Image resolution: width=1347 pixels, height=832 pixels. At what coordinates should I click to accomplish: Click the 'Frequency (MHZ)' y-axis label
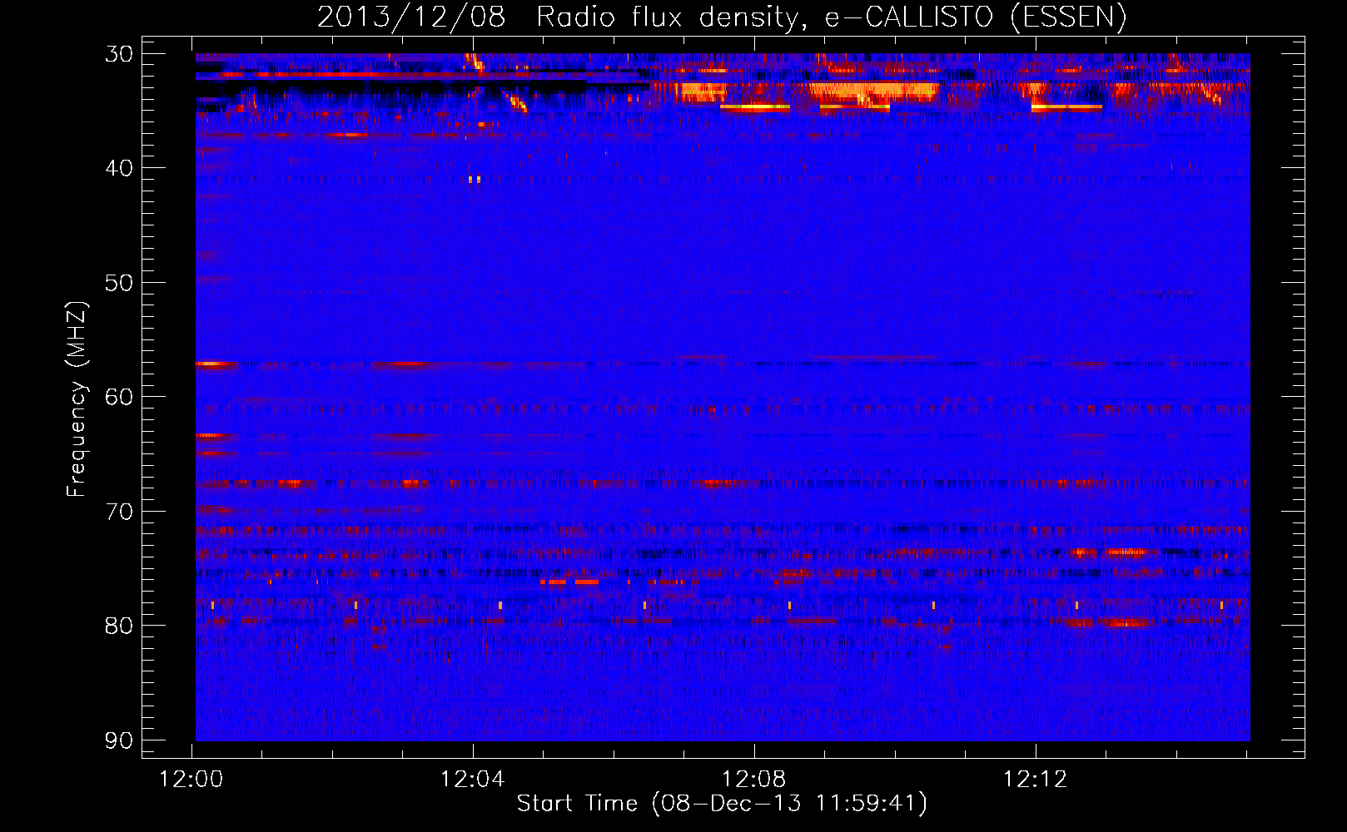[x=77, y=399]
